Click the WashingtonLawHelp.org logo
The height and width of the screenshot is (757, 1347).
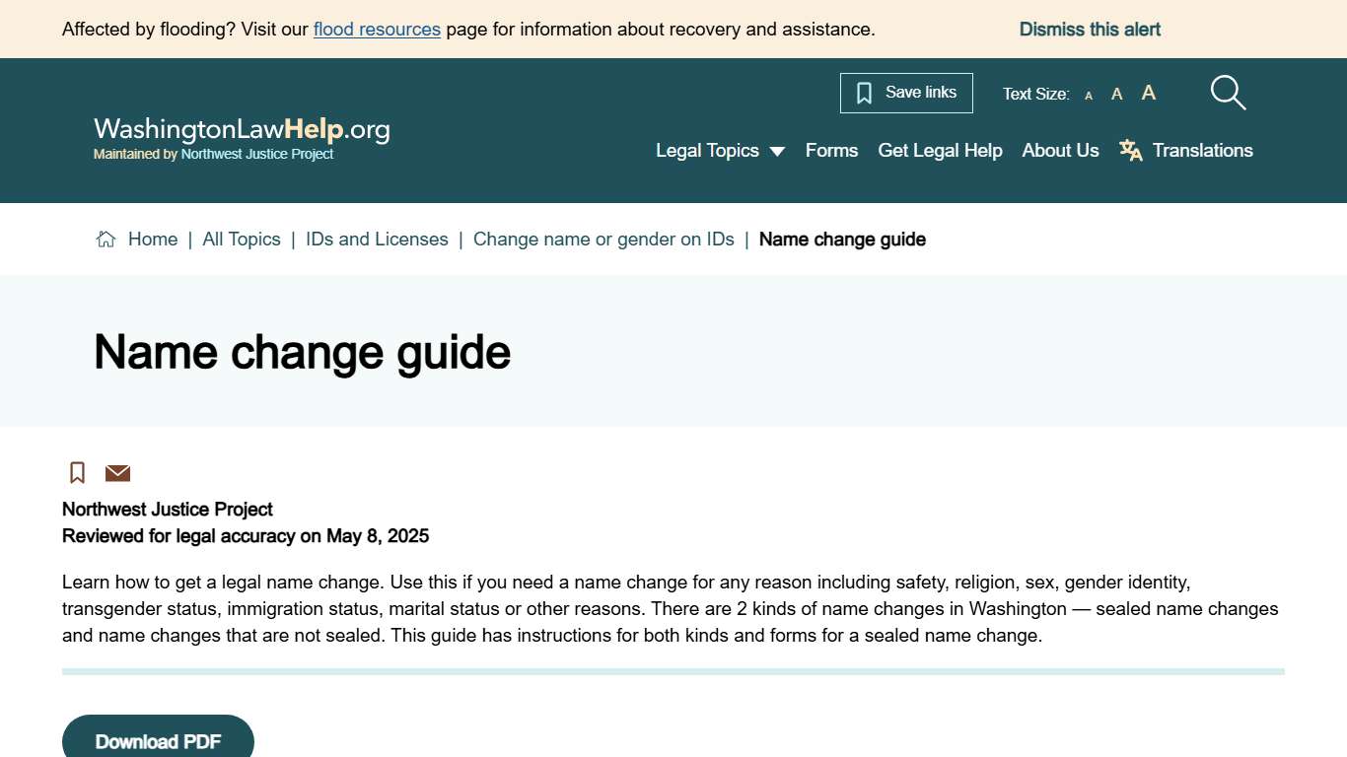241,129
